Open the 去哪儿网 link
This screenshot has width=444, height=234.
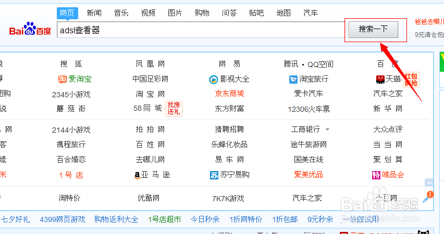point(150,160)
